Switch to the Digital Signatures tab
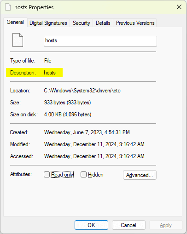 pyautogui.click(x=48, y=23)
